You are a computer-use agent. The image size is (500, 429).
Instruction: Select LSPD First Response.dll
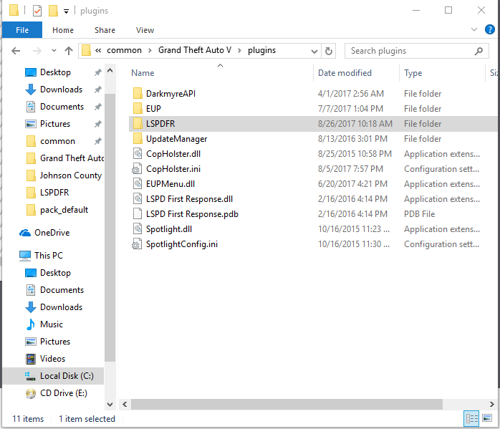point(189,199)
